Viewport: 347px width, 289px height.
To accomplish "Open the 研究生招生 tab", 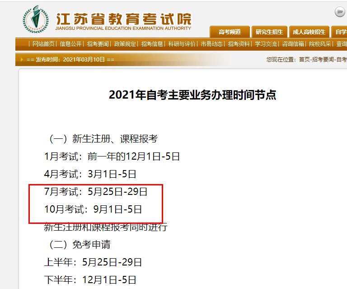I will [269, 32].
